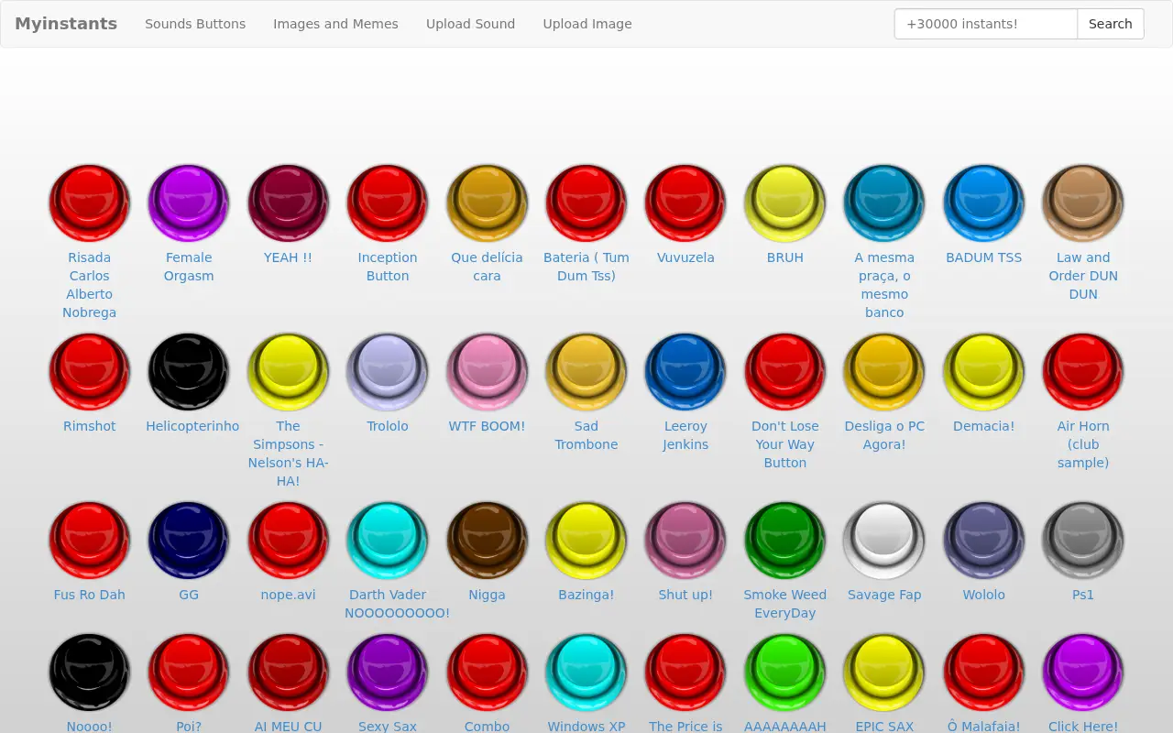Open the nope.avi text link

pos(289,595)
